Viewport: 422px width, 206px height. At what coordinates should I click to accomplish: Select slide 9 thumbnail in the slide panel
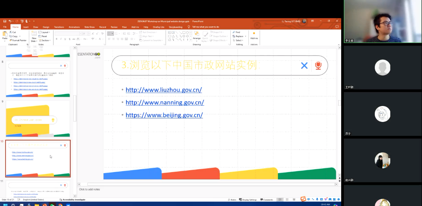38,119
